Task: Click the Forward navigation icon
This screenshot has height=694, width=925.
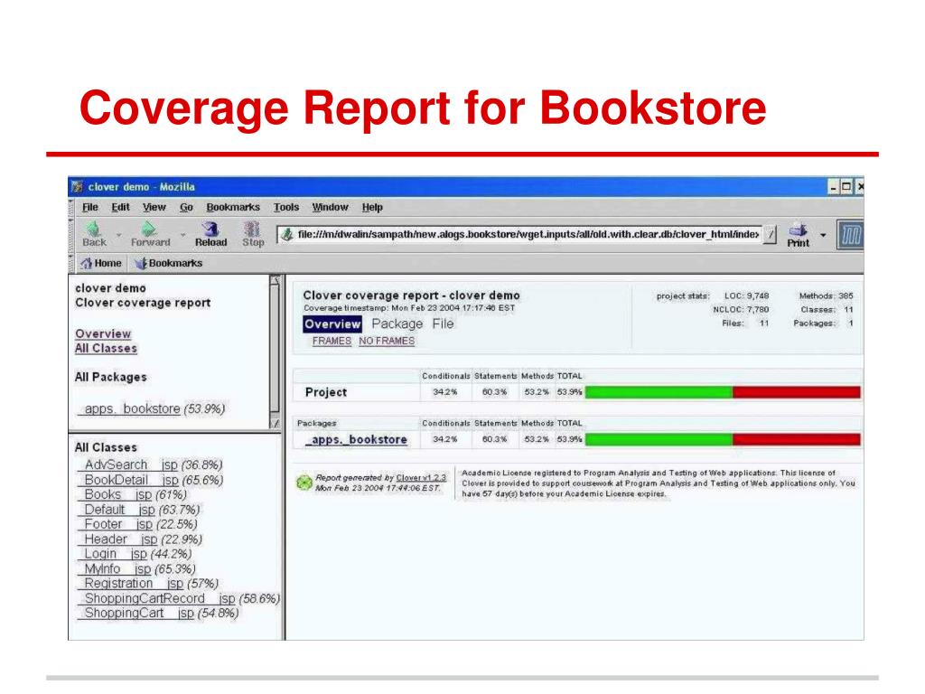Action: (149, 229)
